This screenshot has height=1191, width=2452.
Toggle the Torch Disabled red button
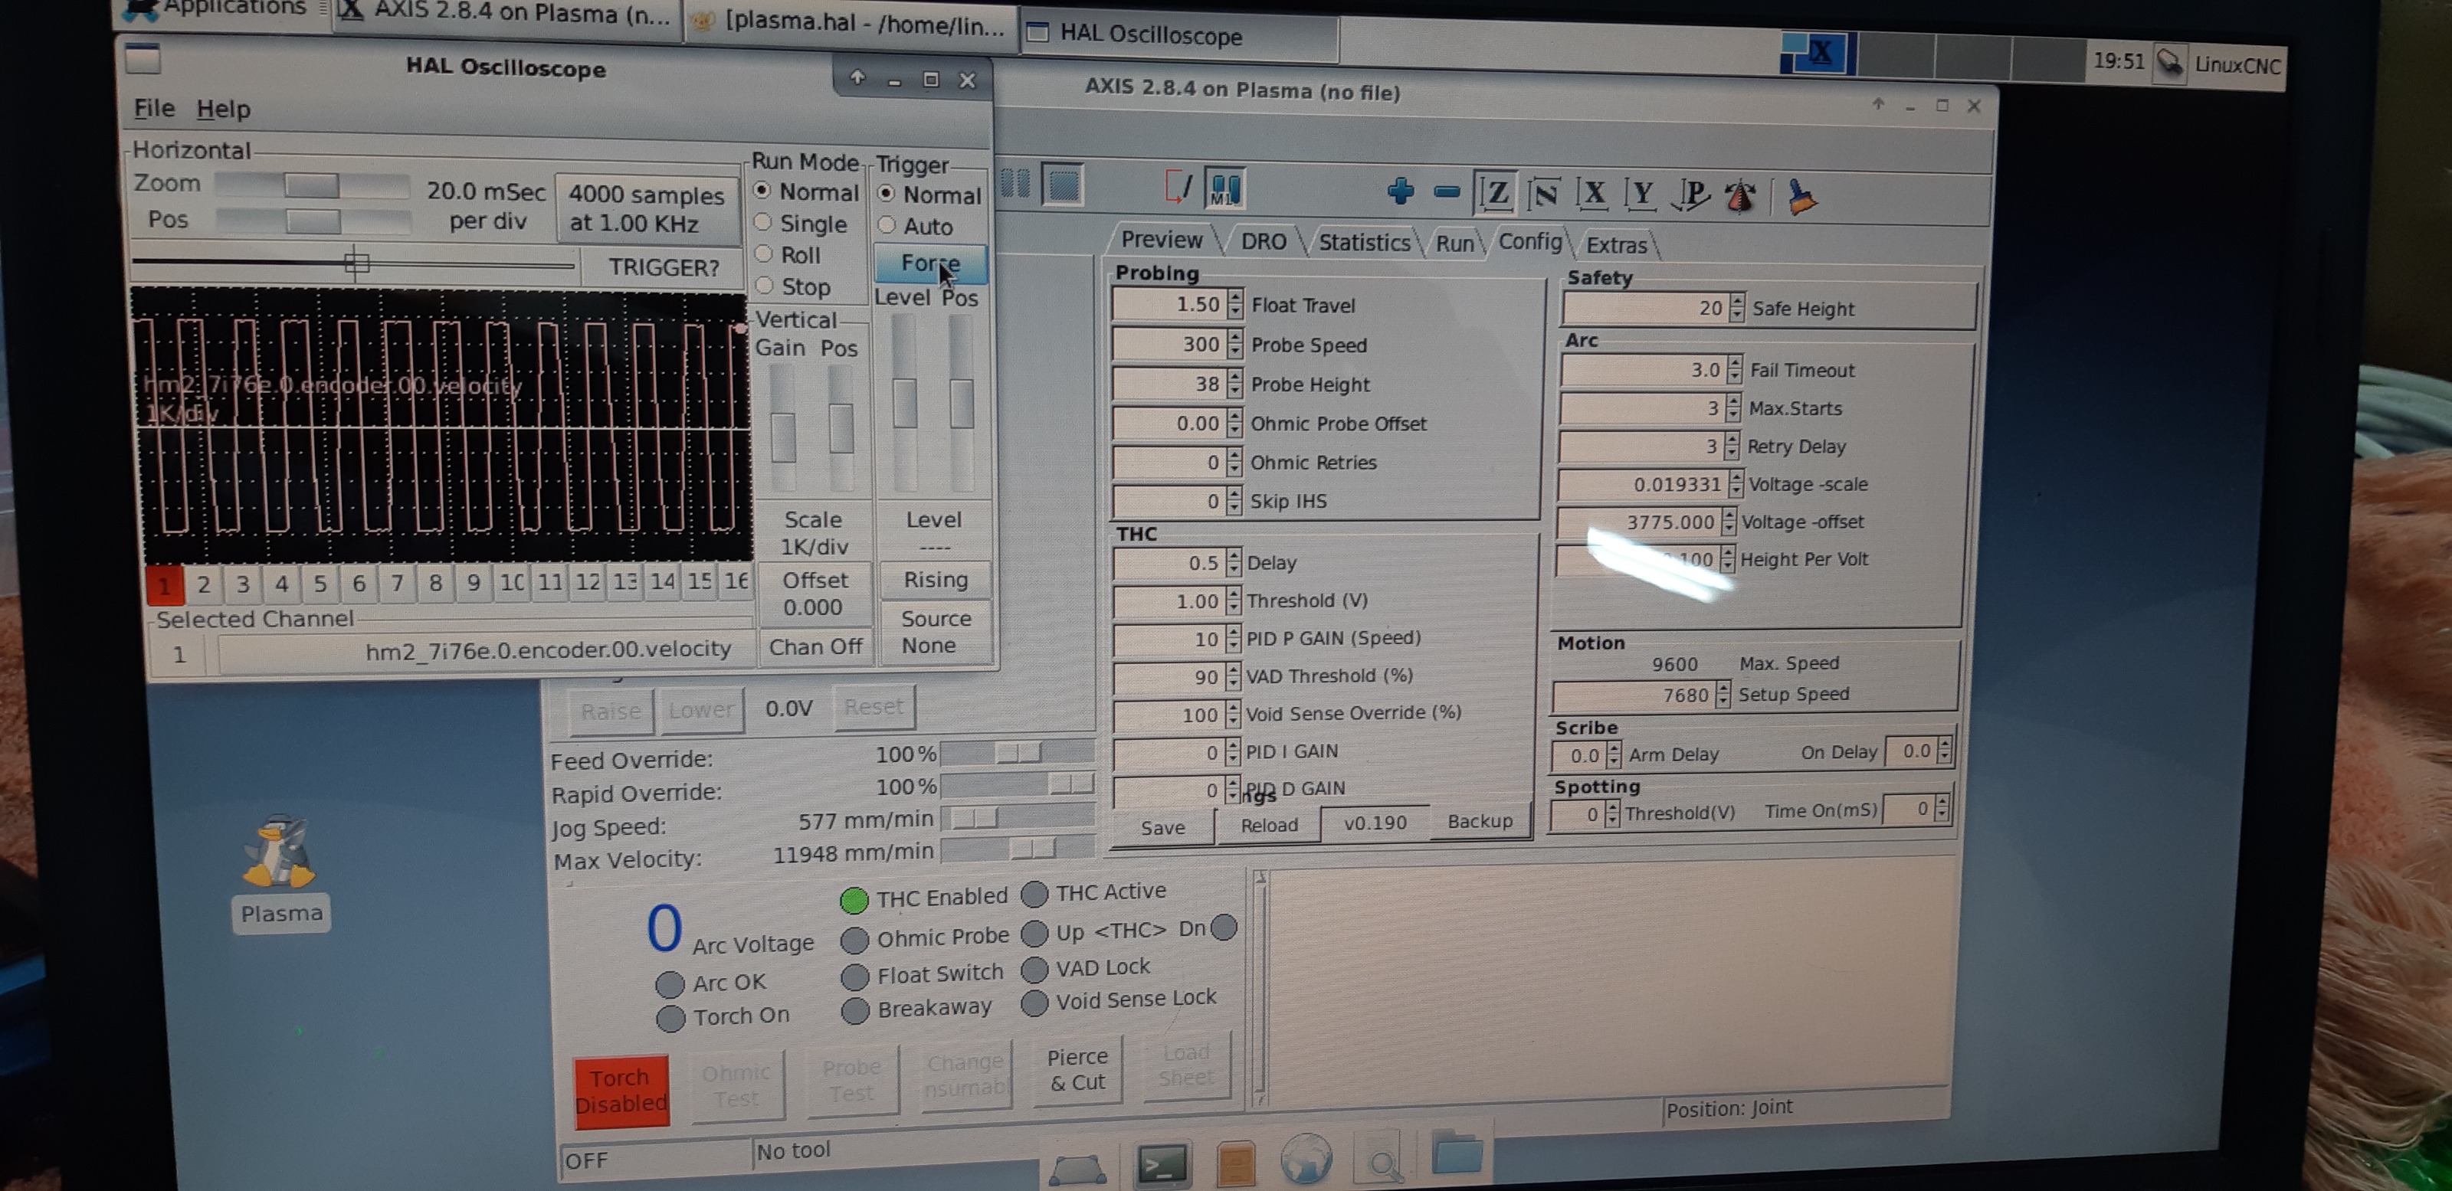[x=621, y=1090]
